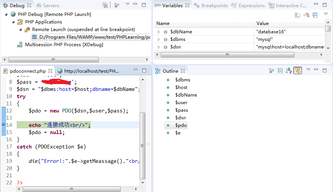Screen dimensions: 333x192
Task: Expand the $dbName variable row
Action: click(159, 32)
